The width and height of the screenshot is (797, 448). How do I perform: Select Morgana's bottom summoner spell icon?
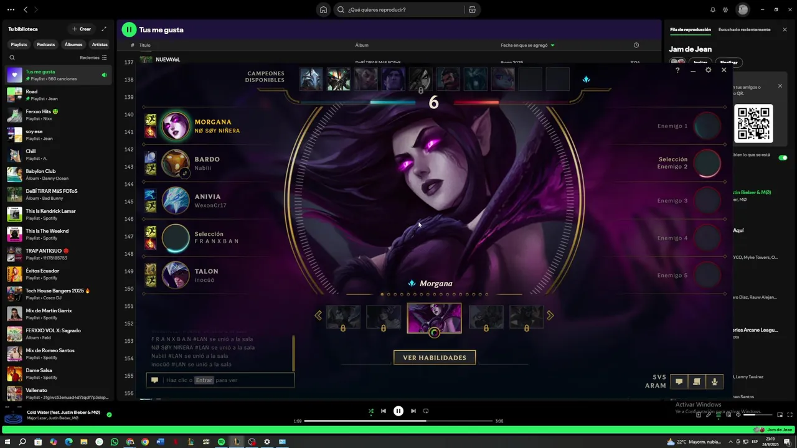[x=150, y=132]
